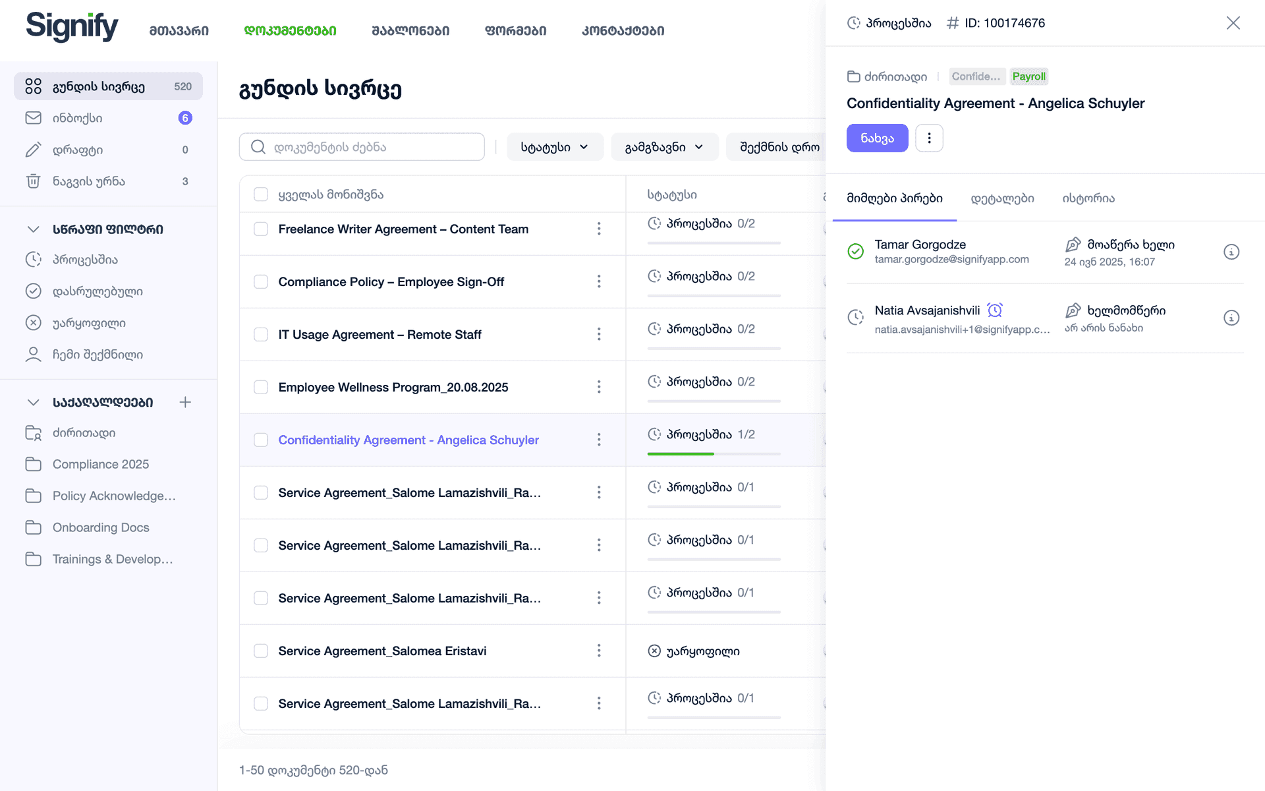Go to the მთავარი nav item

179,30
